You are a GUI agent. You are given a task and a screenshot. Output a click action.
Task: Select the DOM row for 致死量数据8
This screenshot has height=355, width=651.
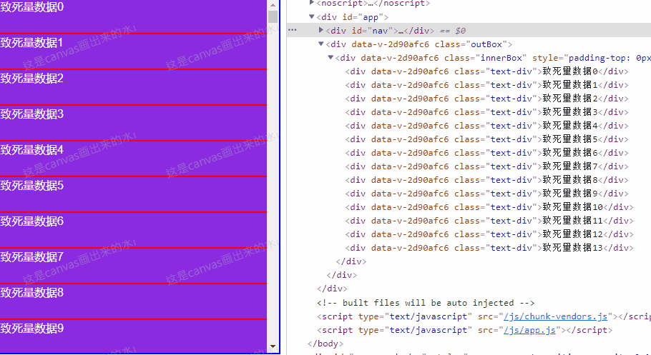[486, 180]
